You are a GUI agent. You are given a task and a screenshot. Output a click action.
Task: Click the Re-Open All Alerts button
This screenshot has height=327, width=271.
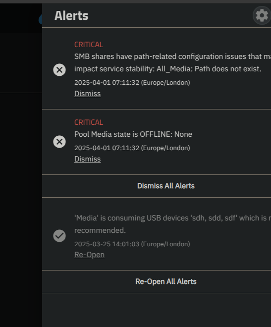(x=166, y=281)
